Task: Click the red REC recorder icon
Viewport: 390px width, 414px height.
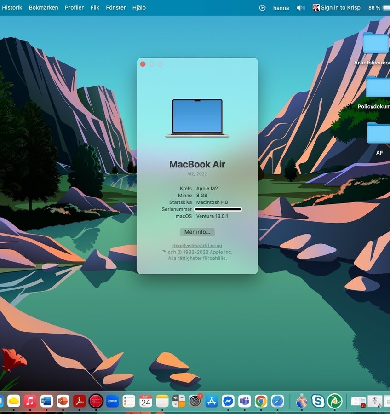Action: click(x=96, y=401)
